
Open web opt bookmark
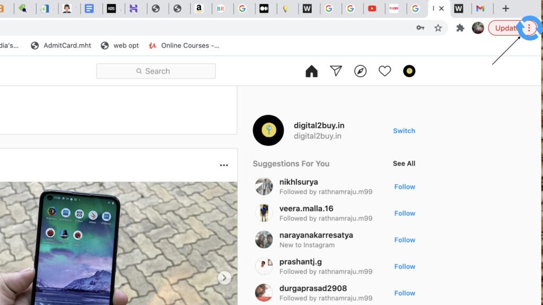coord(120,46)
